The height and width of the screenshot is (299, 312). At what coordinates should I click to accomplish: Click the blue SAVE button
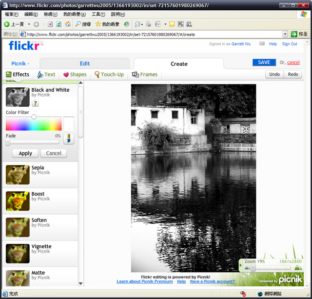pyautogui.click(x=264, y=62)
